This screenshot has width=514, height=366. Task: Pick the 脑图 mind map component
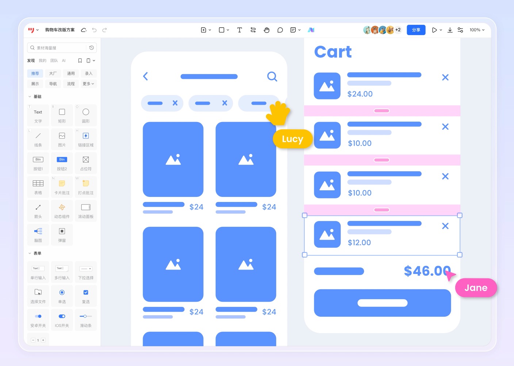tap(38, 235)
